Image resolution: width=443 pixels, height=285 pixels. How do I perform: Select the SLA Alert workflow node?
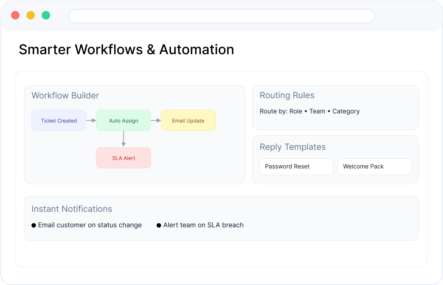124,158
